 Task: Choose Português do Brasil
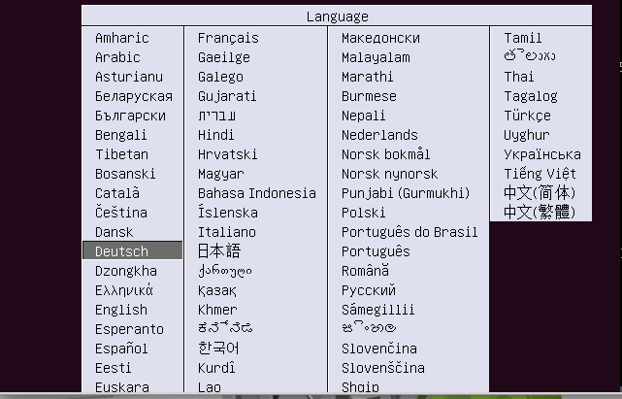tap(409, 232)
